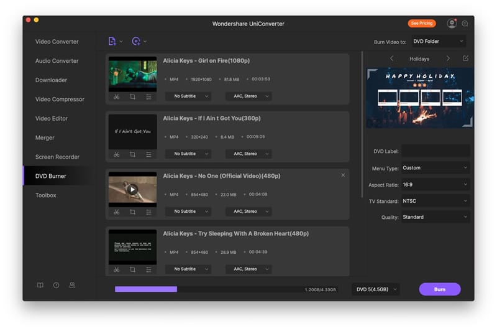The width and height of the screenshot is (497, 331).
Task: Crop If I Ain't Got You video
Action: [x=132, y=154]
